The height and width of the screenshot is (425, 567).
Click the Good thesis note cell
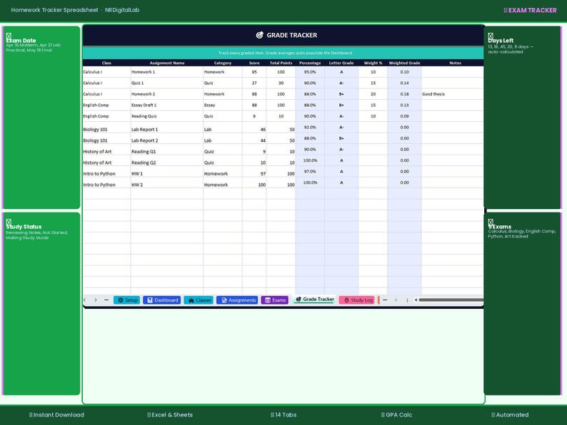(x=452, y=94)
